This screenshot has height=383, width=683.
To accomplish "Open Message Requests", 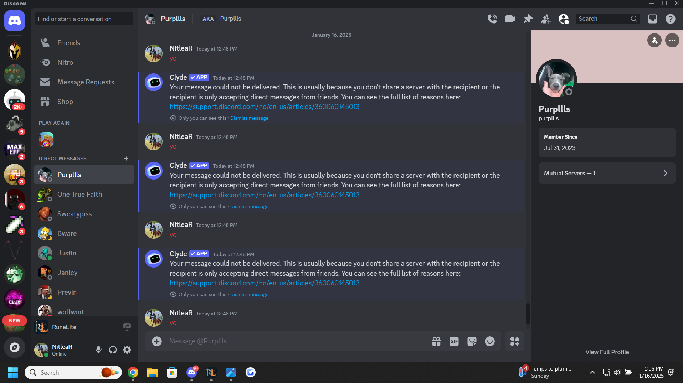I will coord(84,82).
